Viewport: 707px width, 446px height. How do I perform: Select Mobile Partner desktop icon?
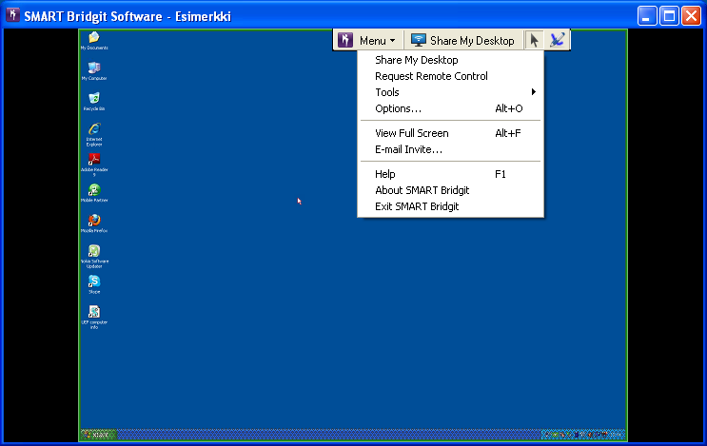click(94, 193)
